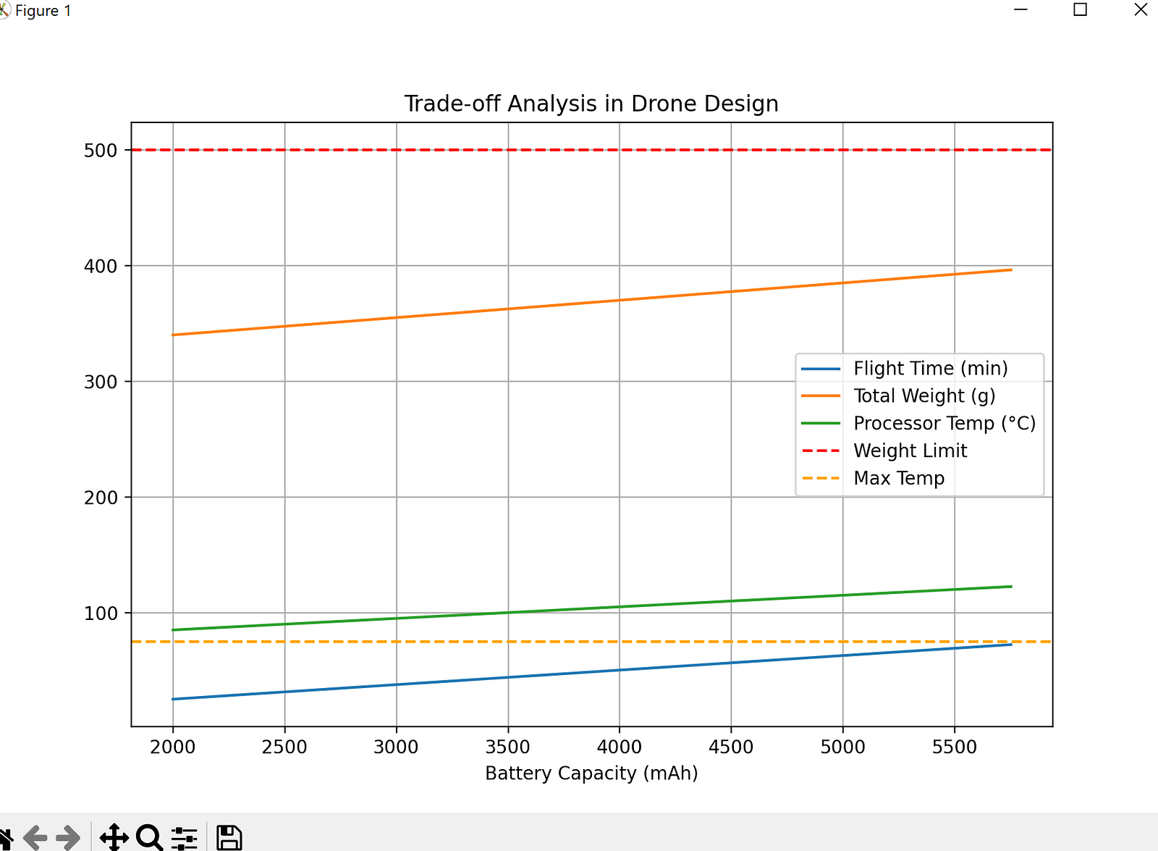Image resolution: width=1158 pixels, height=851 pixels.
Task: Click the Battery Capacity (mAh) axis label
Action: pyautogui.click(x=591, y=774)
